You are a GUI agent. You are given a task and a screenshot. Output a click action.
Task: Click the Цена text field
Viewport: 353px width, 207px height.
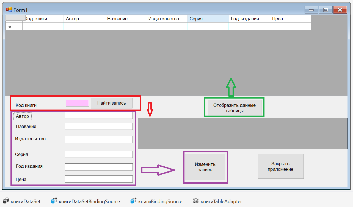pos(99,179)
